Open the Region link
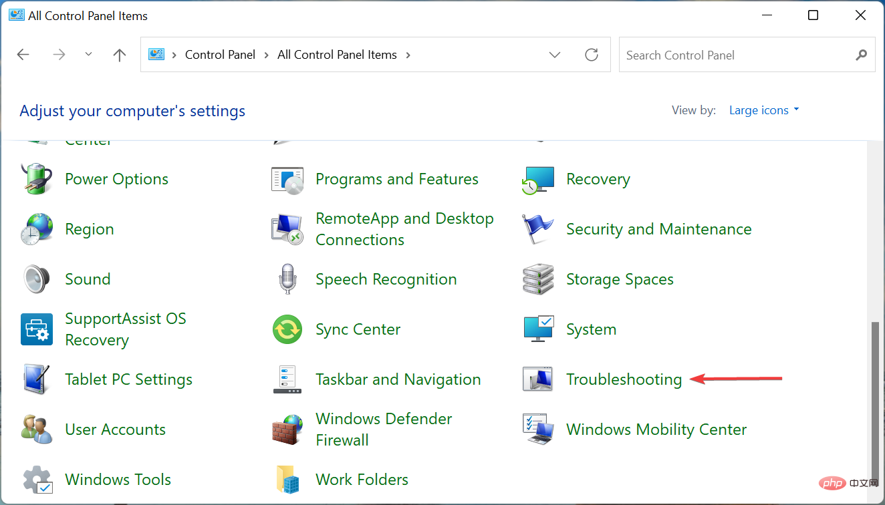This screenshot has width=885, height=505. point(89,229)
